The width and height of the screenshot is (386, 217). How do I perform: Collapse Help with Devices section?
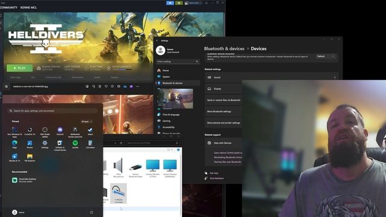223,143
